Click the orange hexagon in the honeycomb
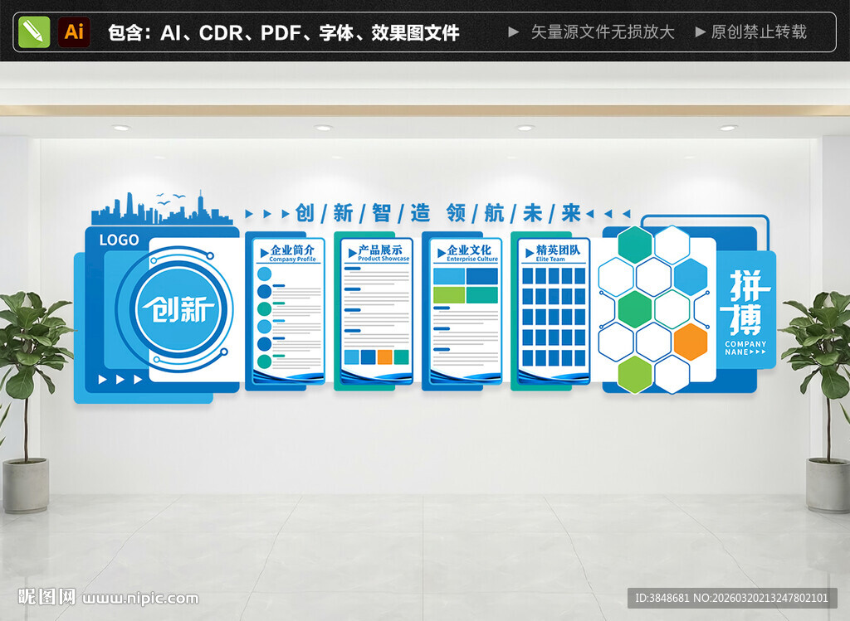This screenshot has width=850, height=621. [x=691, y=342]
